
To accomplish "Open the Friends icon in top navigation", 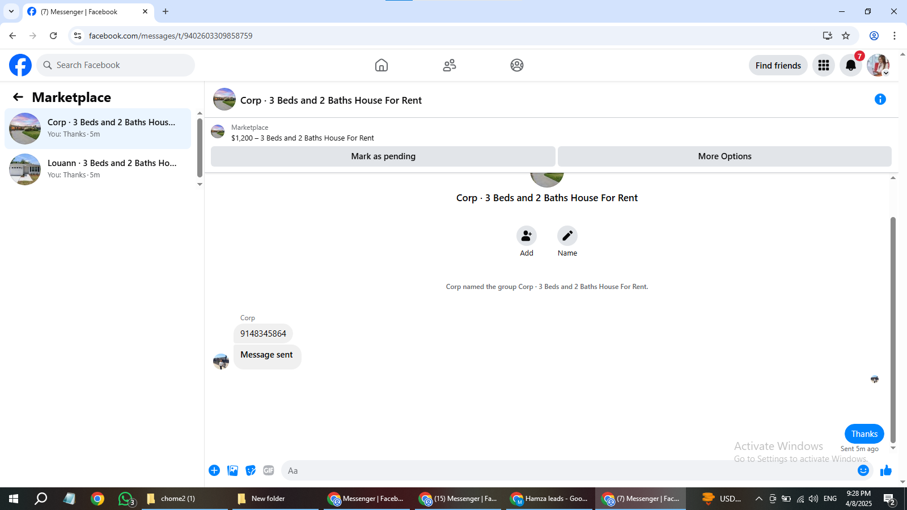I will coord(450,65).
